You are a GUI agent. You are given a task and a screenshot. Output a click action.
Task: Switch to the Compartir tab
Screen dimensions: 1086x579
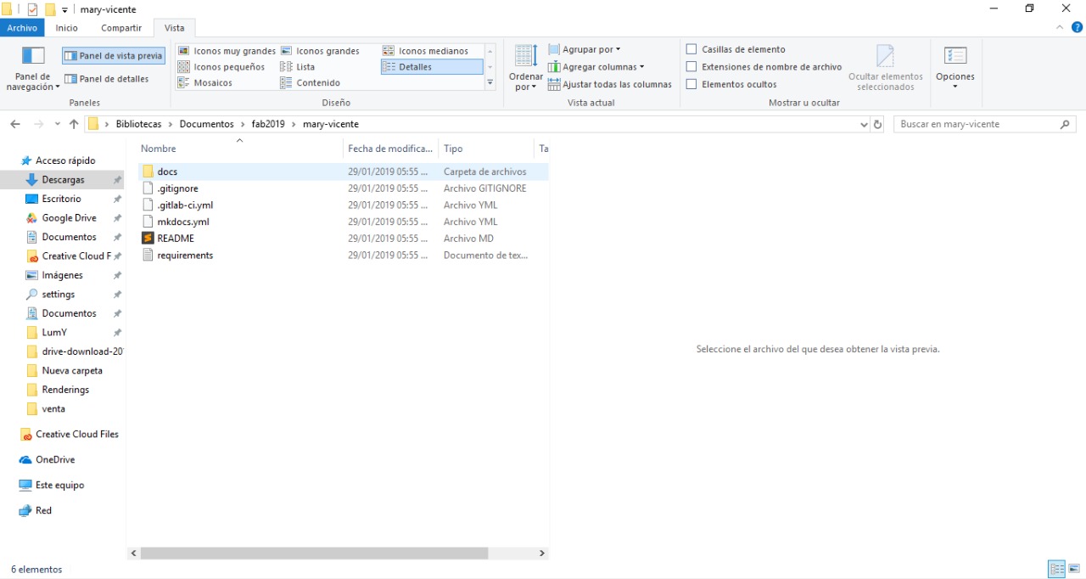121,28
